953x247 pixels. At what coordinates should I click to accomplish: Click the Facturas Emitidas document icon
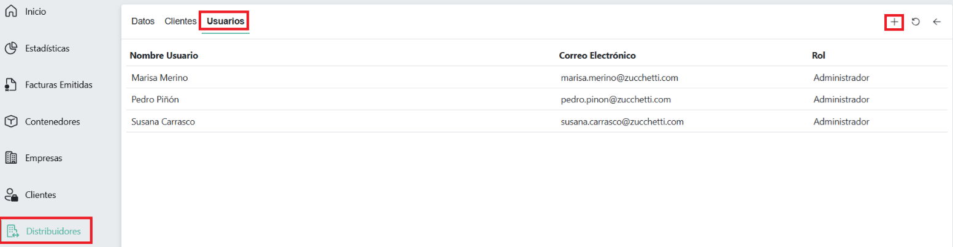10,85
